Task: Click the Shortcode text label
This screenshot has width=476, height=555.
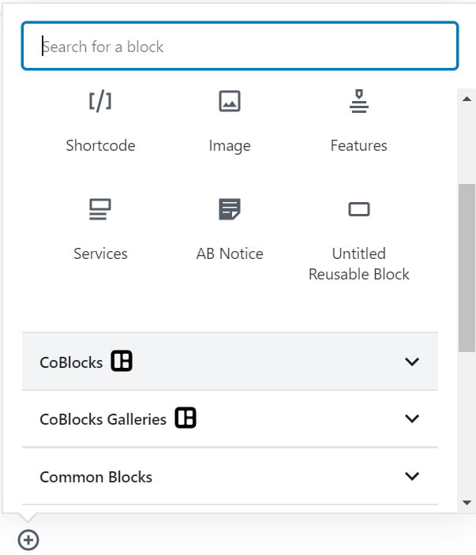Action: [100, 145]
